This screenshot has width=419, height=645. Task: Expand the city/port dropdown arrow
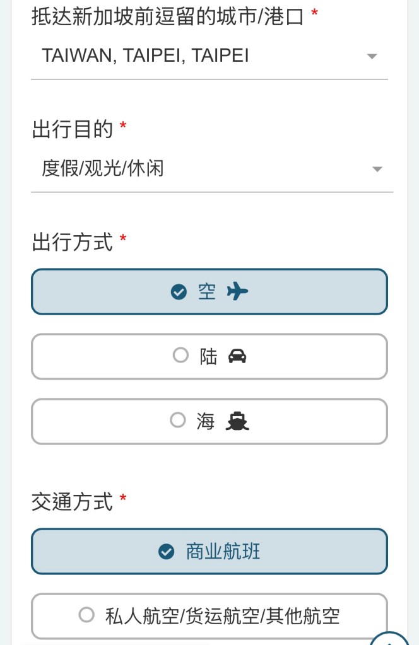372,56
